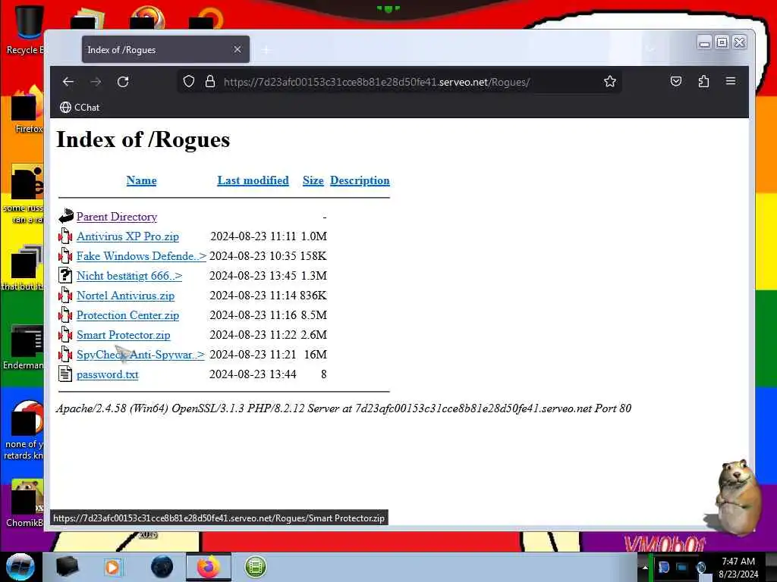
Task: Click the archive icon beside Fake Windows Defende..
Action: 65,255
